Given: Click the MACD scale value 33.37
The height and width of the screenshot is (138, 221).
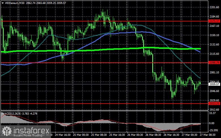Looking at the screenshot, I should [213, 113].
